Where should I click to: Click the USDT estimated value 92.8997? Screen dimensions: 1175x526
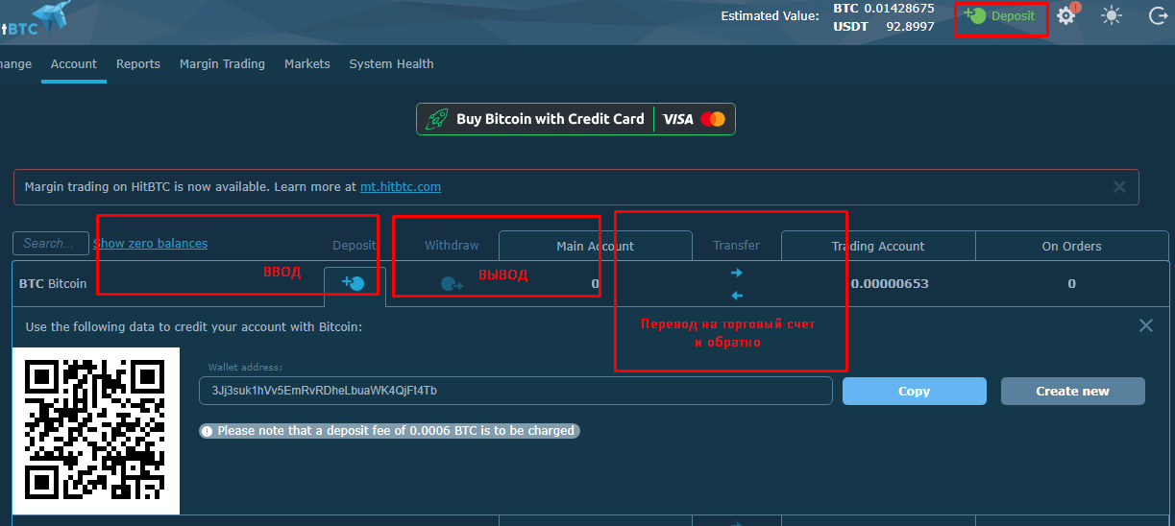(910, 26)
